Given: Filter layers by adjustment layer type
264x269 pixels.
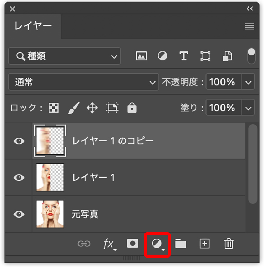Looking at the screenshot, I should click(x=163, y=56).
